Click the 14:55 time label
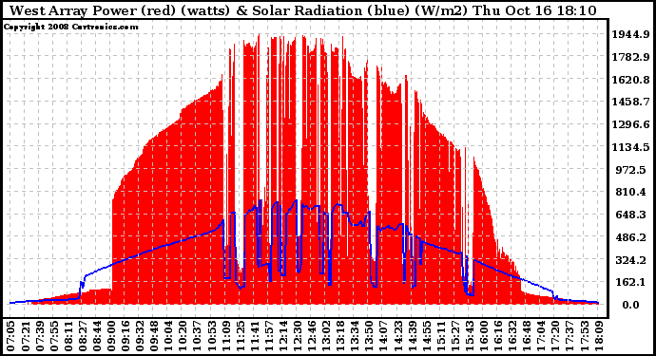 [x=426, y=336]
